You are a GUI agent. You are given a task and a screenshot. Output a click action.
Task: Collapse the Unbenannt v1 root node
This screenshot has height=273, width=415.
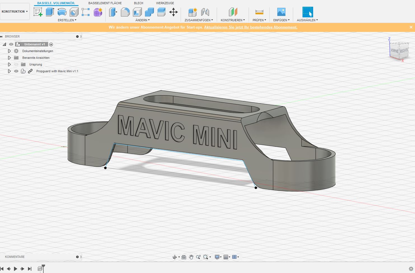click(4, 44)
